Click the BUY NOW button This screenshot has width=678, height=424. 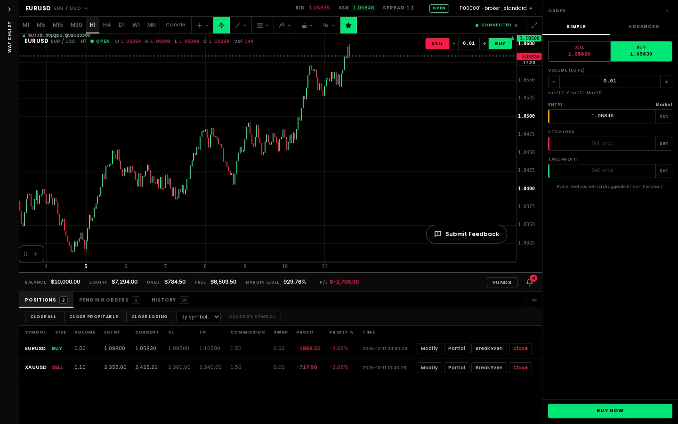point(610,411)
